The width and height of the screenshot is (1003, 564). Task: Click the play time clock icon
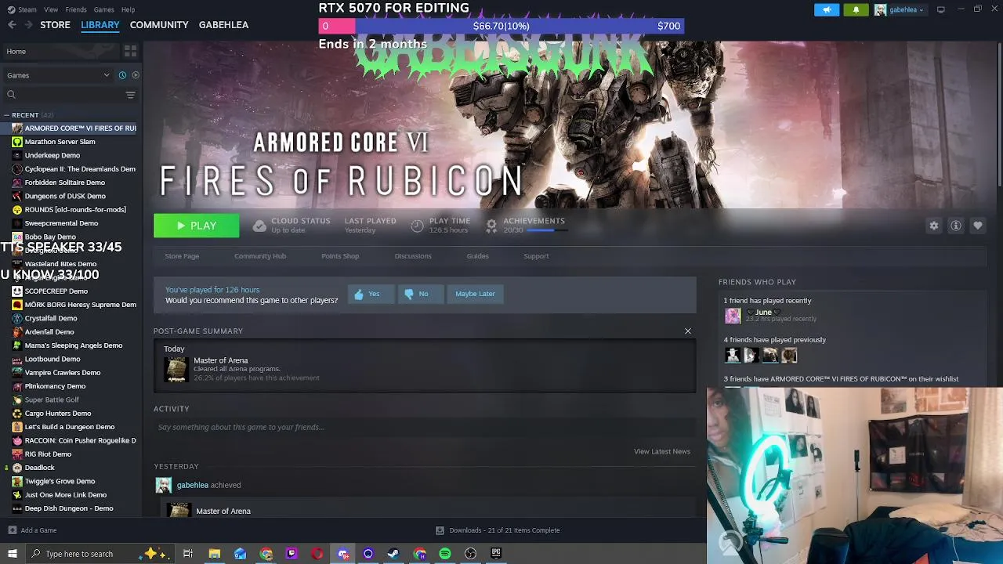point(417,226)
